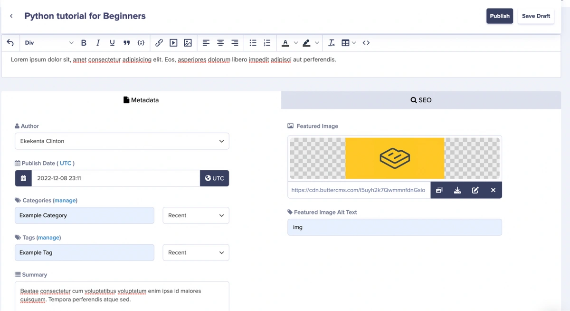Select the Metadata tab
The width and height of the screenshot is (570, 311).
pyautogui.click(x=141, y=100)
